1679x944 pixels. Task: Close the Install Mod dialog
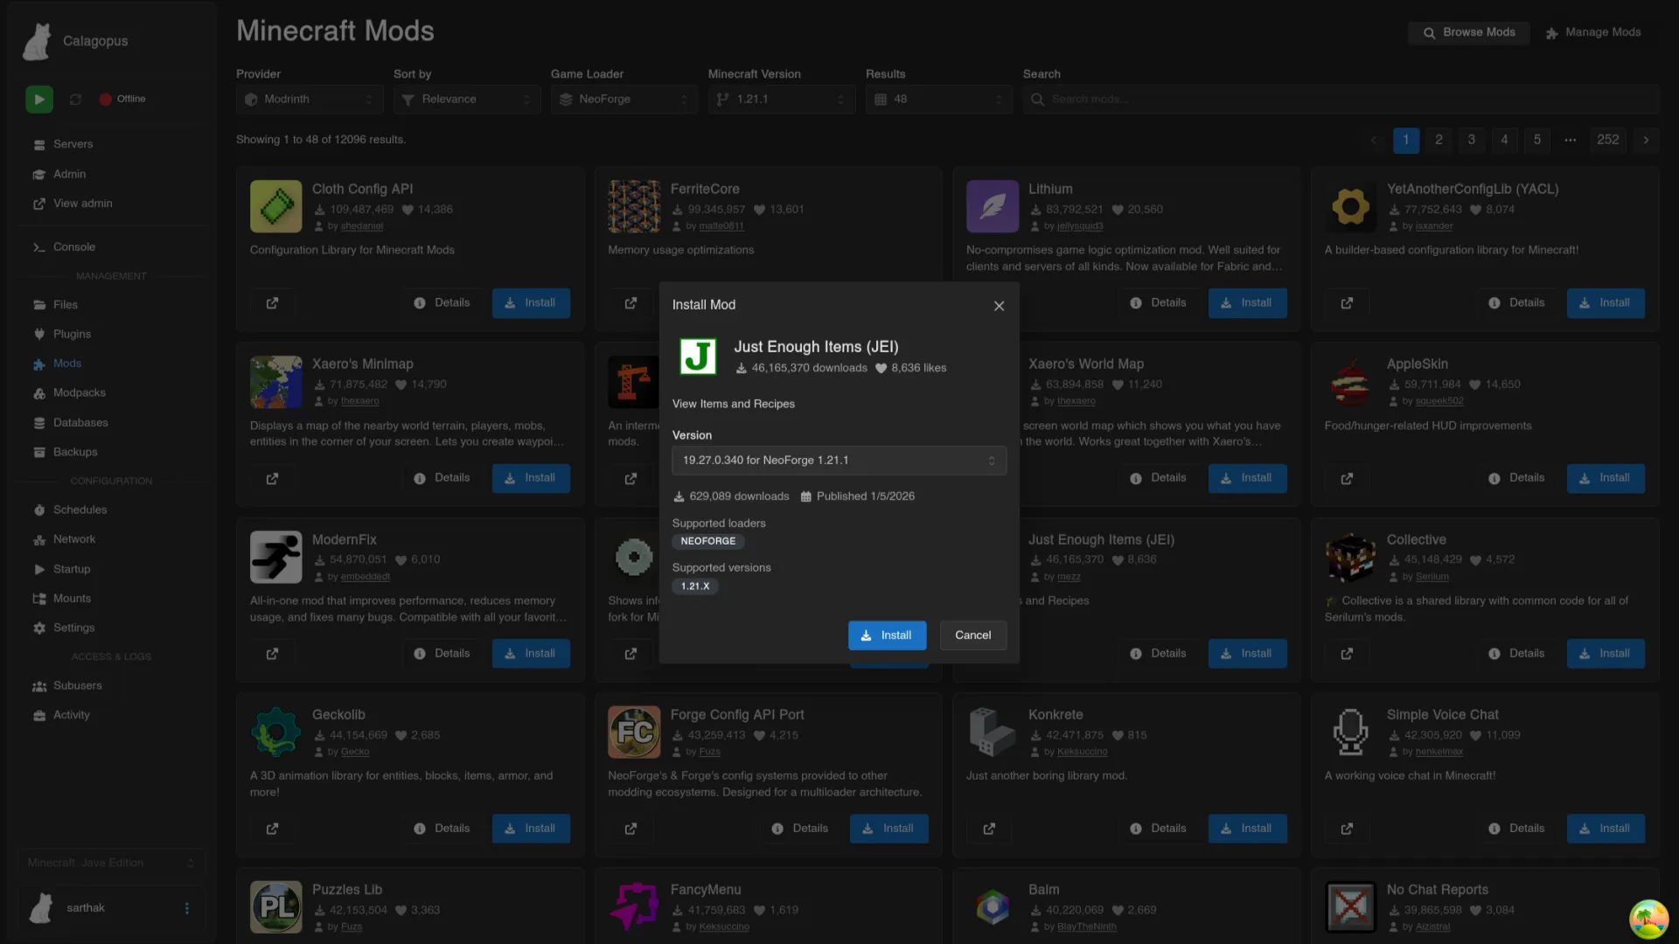coord(999,306)
